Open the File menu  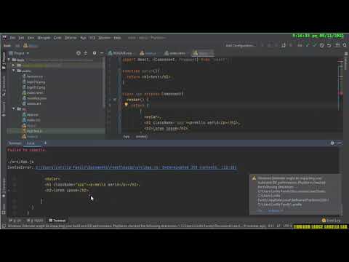(x=12, y=38)
